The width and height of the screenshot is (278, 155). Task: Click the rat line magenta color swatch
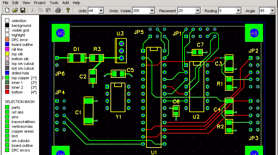point(7,49)
